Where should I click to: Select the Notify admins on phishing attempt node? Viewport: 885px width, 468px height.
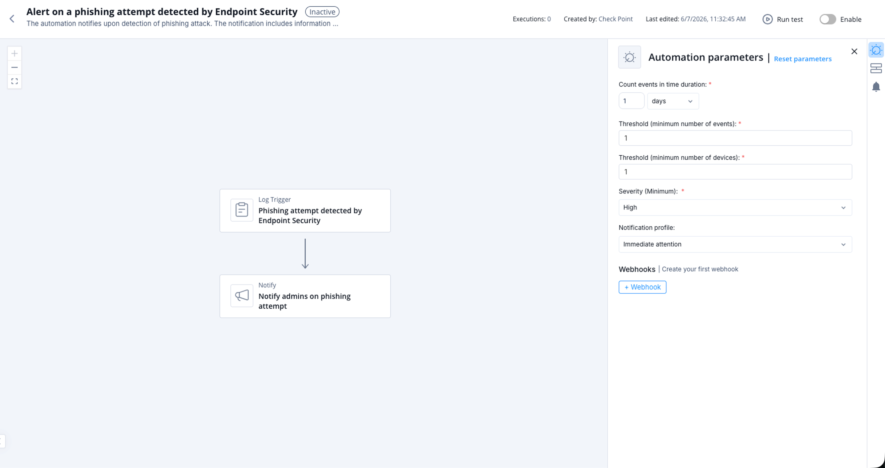[x=305, y=296]
